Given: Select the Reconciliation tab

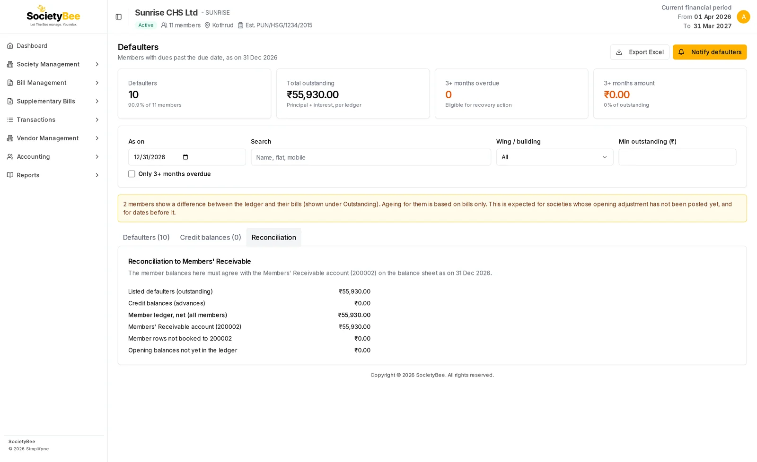Looking at the screenshot, I should point(274,237).
